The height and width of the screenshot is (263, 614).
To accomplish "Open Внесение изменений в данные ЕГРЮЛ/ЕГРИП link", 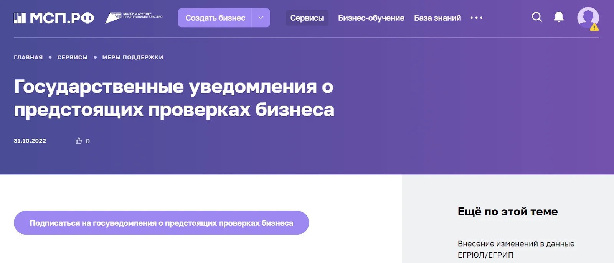I will tap(516, 249).
